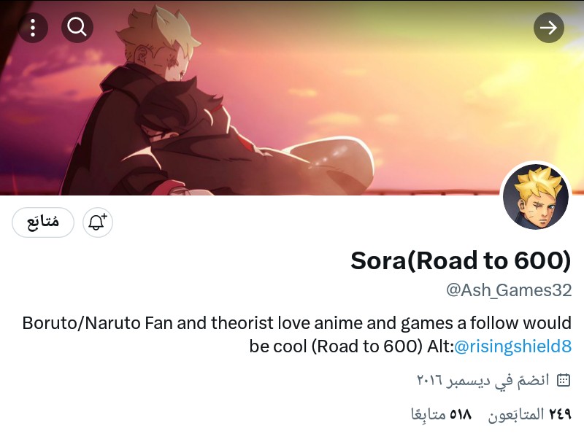Toggle the مُتابَع following button
This screenshot has width=584, height=434.
pyautogui.click(x=43, y=222)
